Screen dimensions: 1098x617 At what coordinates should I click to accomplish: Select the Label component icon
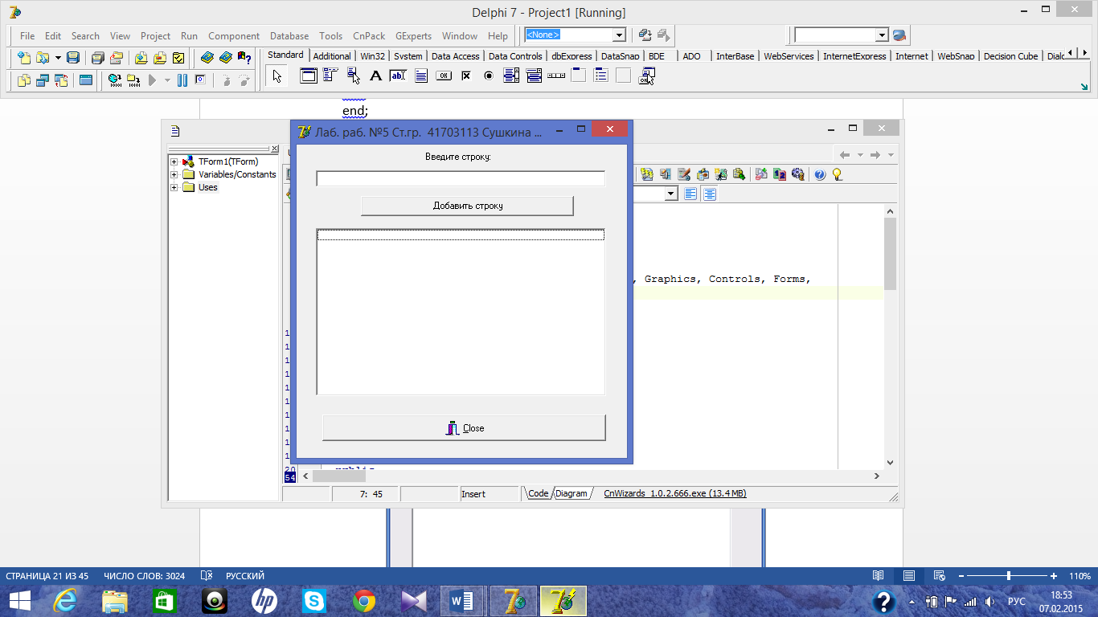point(375,76)
